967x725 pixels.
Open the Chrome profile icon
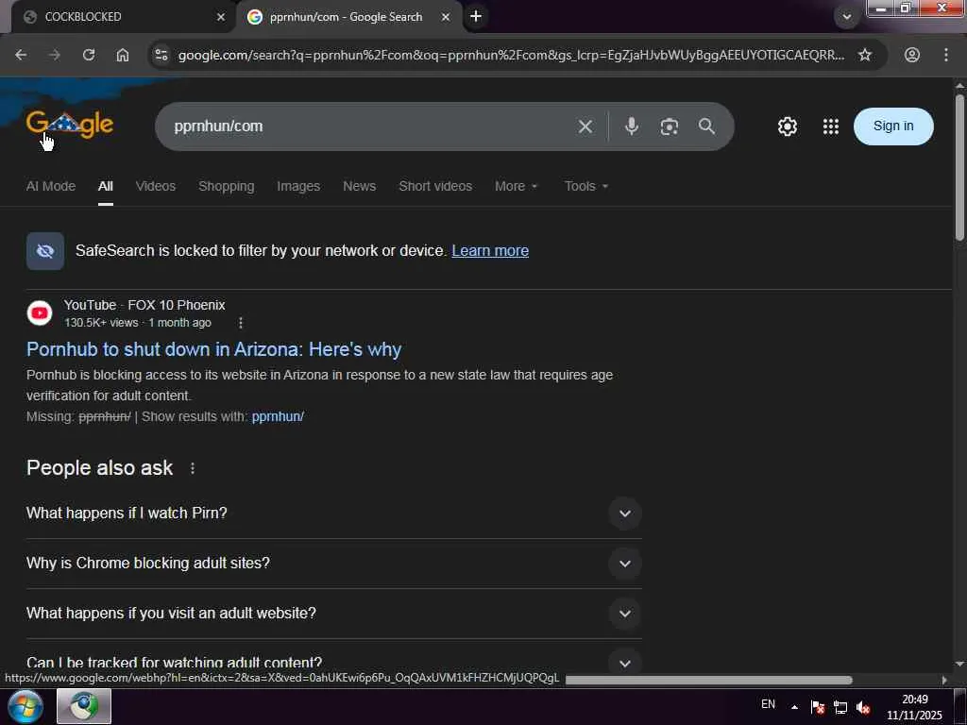coord(912,55)
